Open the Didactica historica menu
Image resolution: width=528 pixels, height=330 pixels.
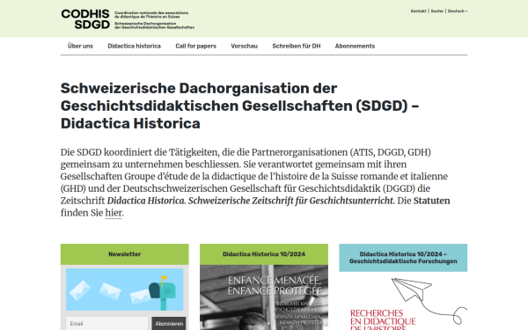click(x=134, y=46)
